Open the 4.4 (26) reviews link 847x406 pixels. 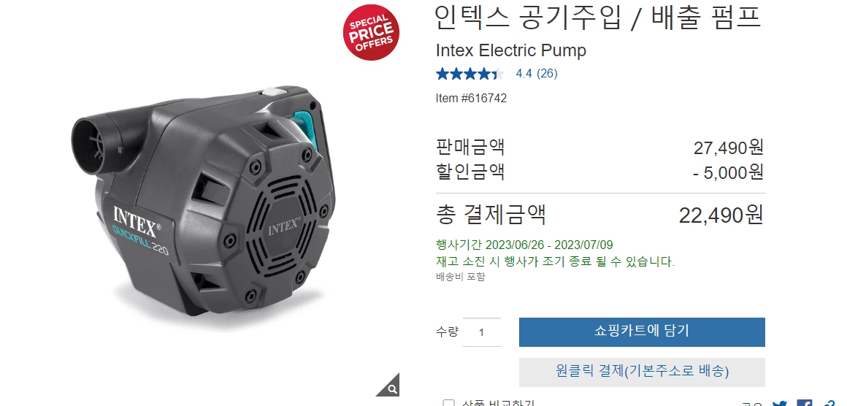click(x=537, y=74)
